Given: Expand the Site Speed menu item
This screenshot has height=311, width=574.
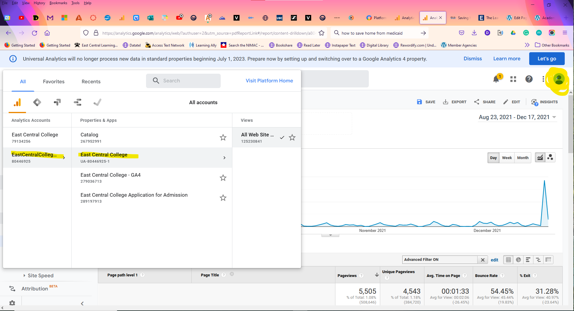Looking at the screenshot, I should [x=41, y=275].
